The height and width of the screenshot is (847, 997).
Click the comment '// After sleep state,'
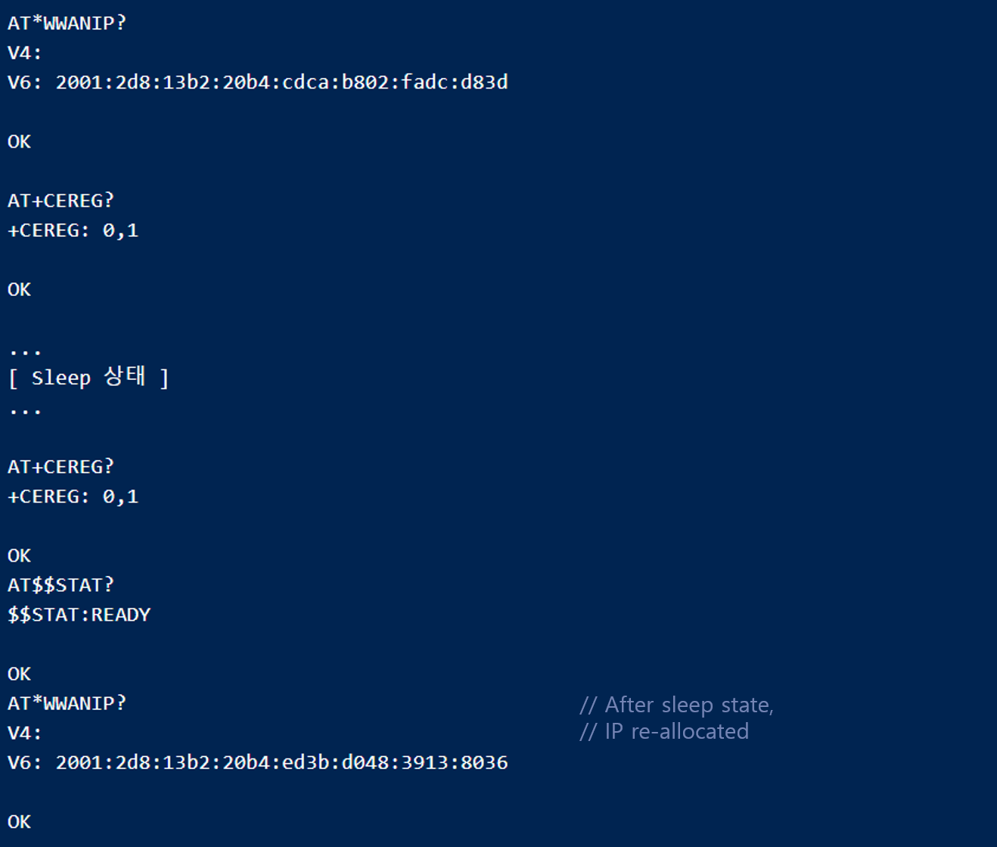click(x=676, y=705)
